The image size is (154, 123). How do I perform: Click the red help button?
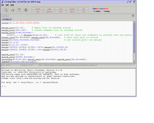click(x=38, y=12)
